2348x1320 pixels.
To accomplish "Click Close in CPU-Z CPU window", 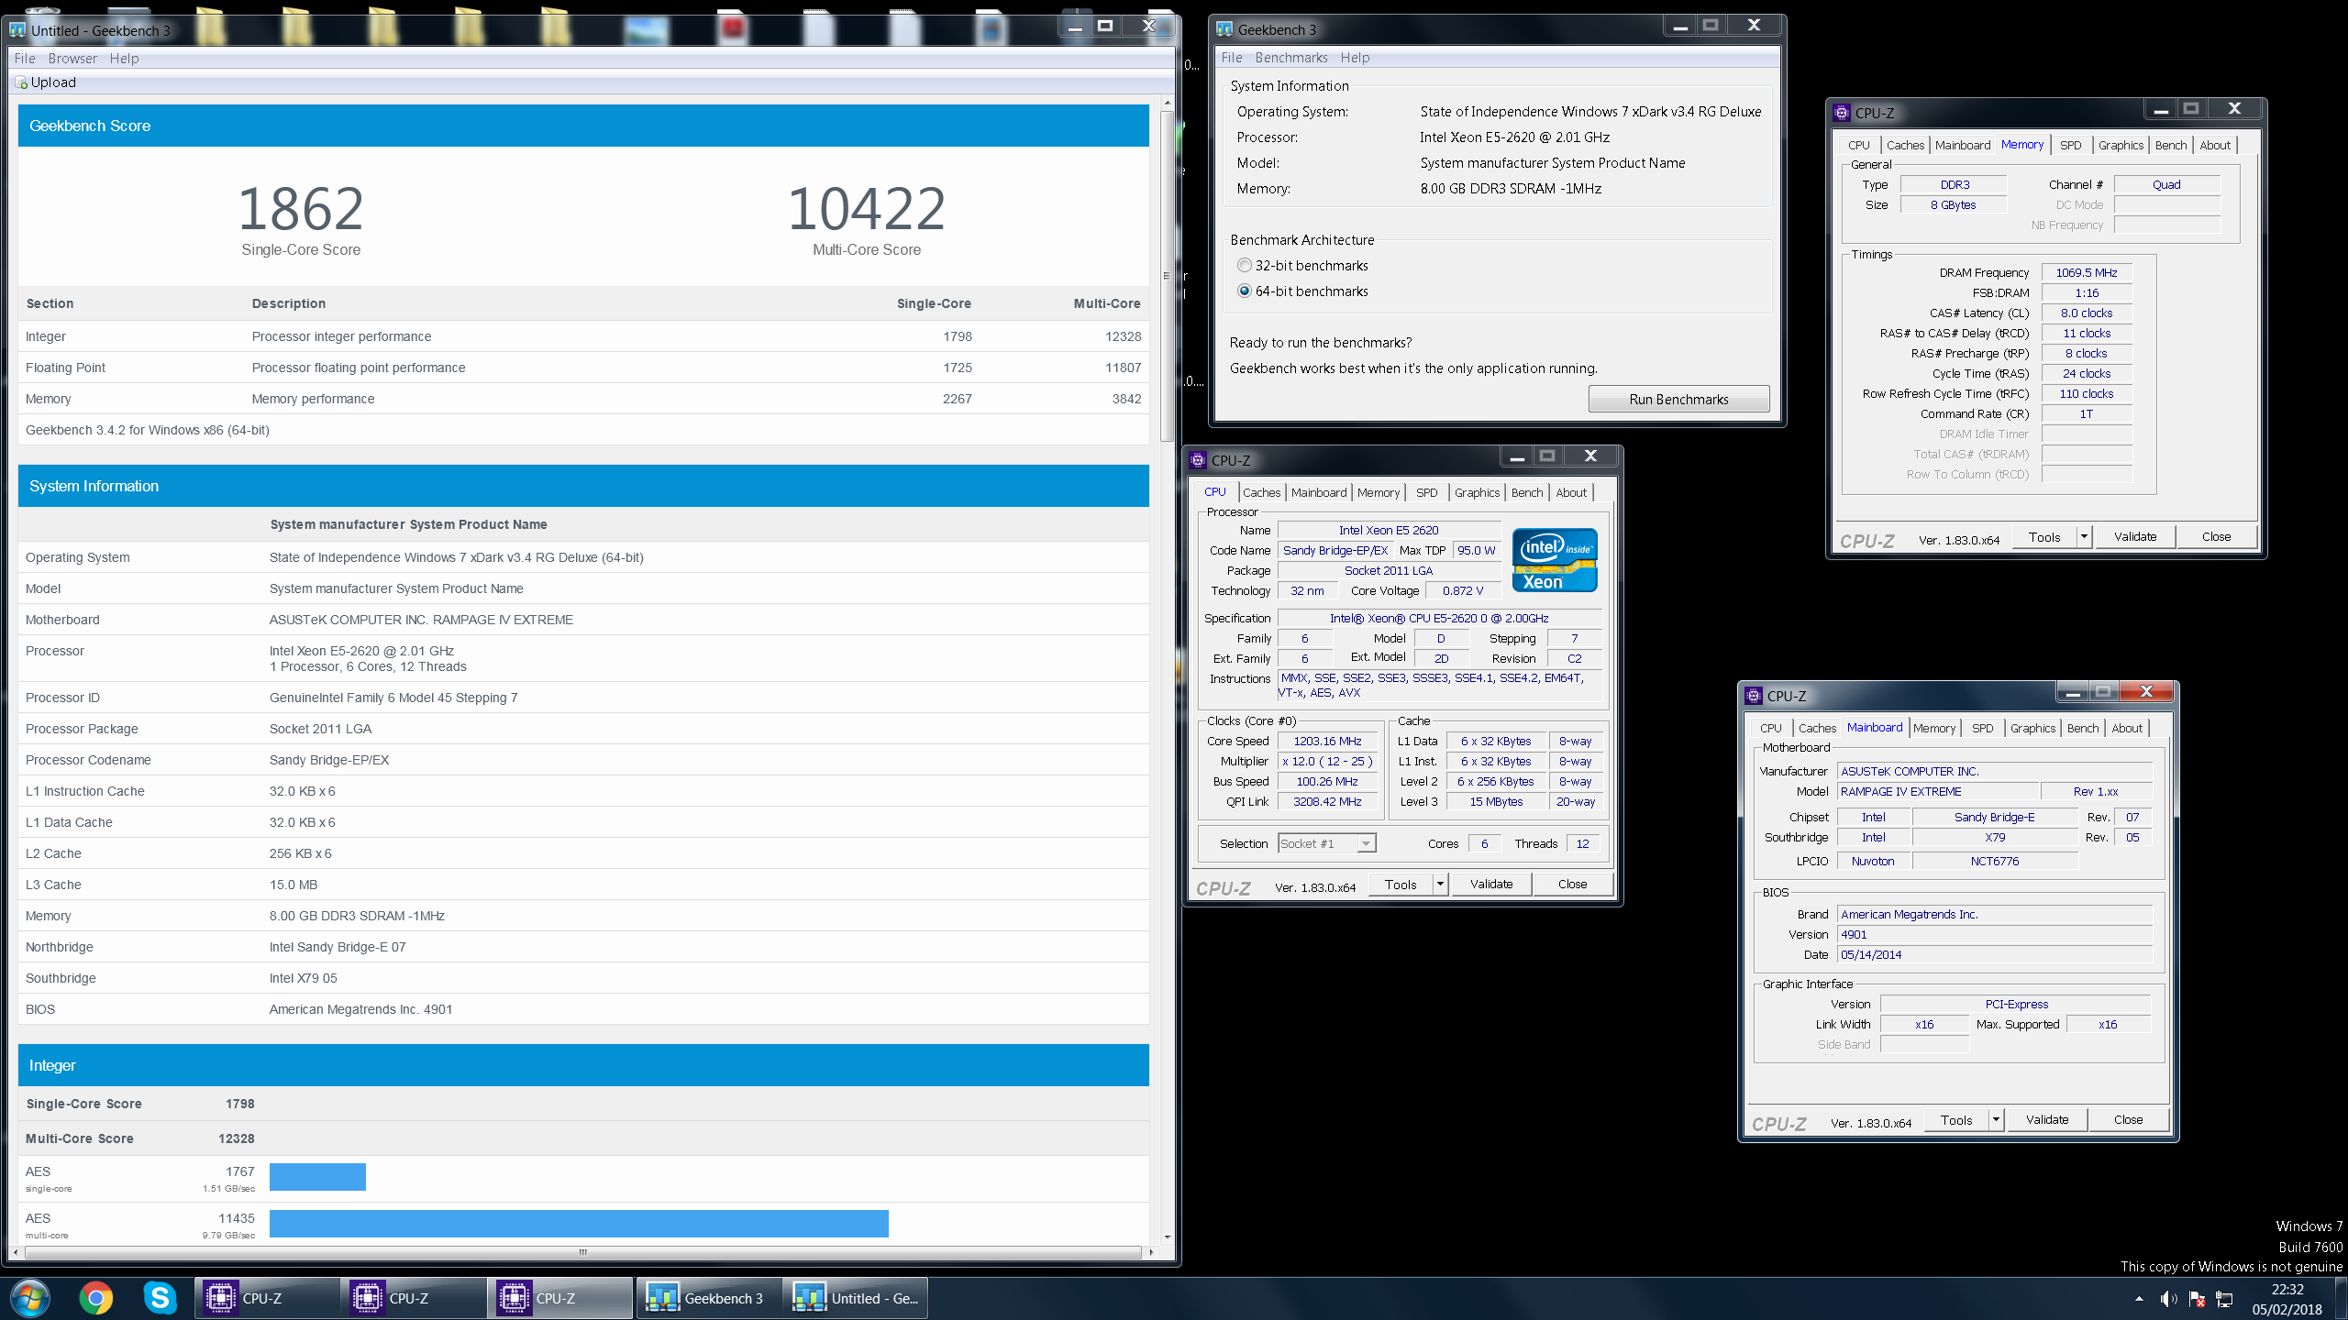I will 1572,885.
